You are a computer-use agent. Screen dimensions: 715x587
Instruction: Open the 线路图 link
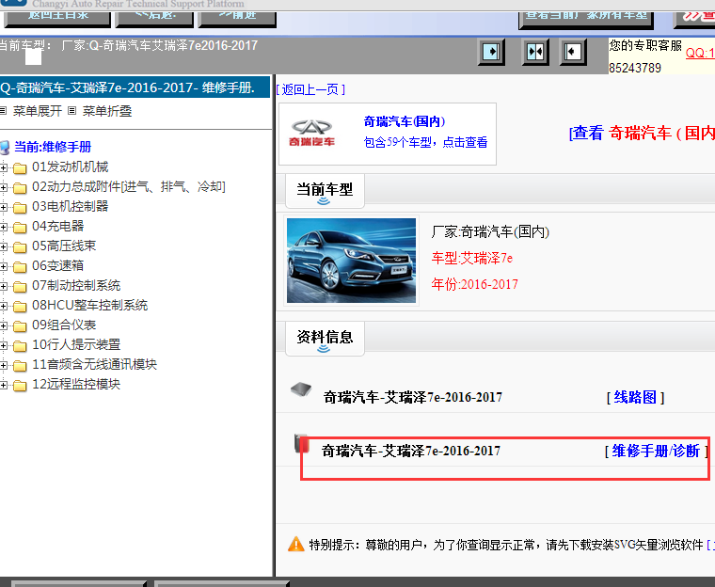635,397
